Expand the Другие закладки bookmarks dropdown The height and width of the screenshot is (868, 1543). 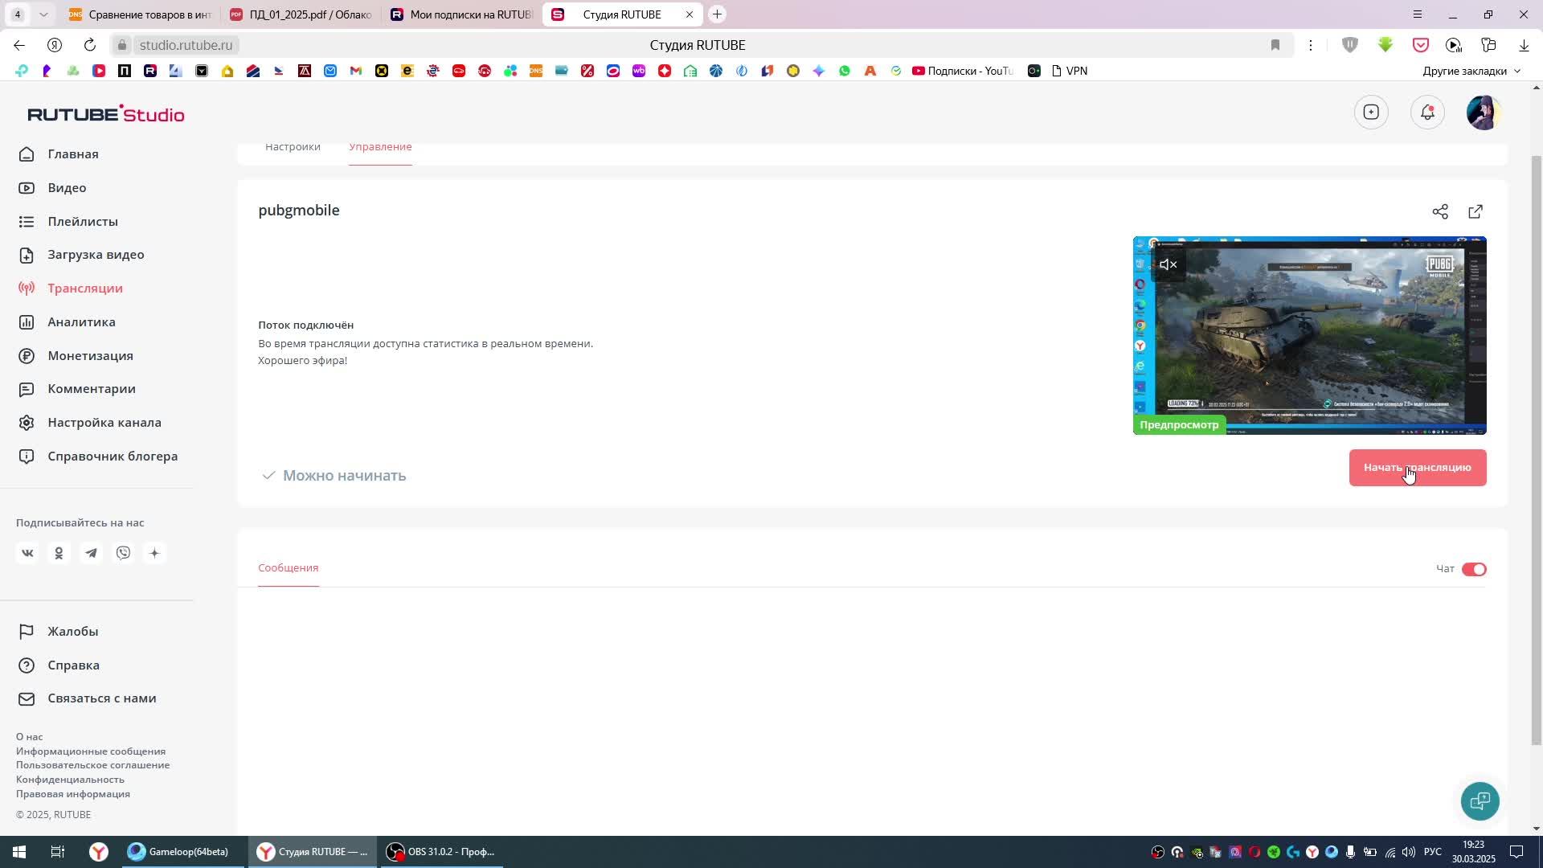click(1471, 71)
